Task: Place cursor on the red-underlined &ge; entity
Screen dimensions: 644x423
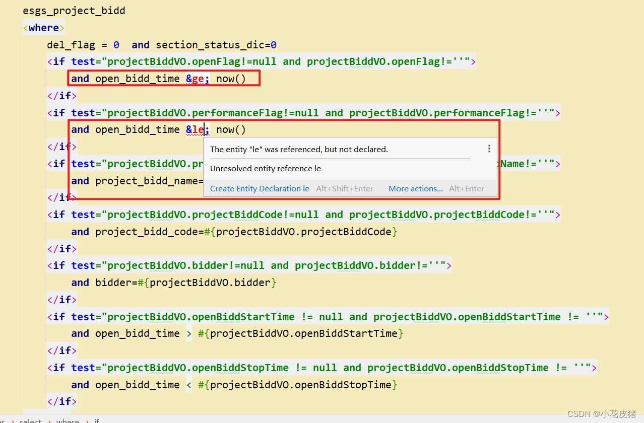Action: point(198,79)
